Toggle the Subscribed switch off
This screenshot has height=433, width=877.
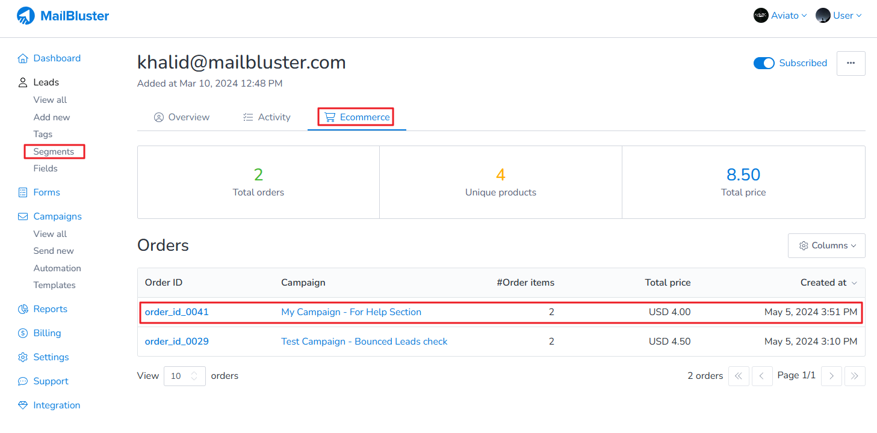pyautogui.click(x=764, y=63)
